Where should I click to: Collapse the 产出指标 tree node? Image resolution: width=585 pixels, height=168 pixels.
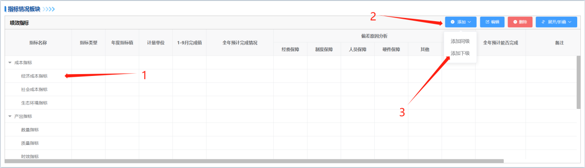[10, 116]
